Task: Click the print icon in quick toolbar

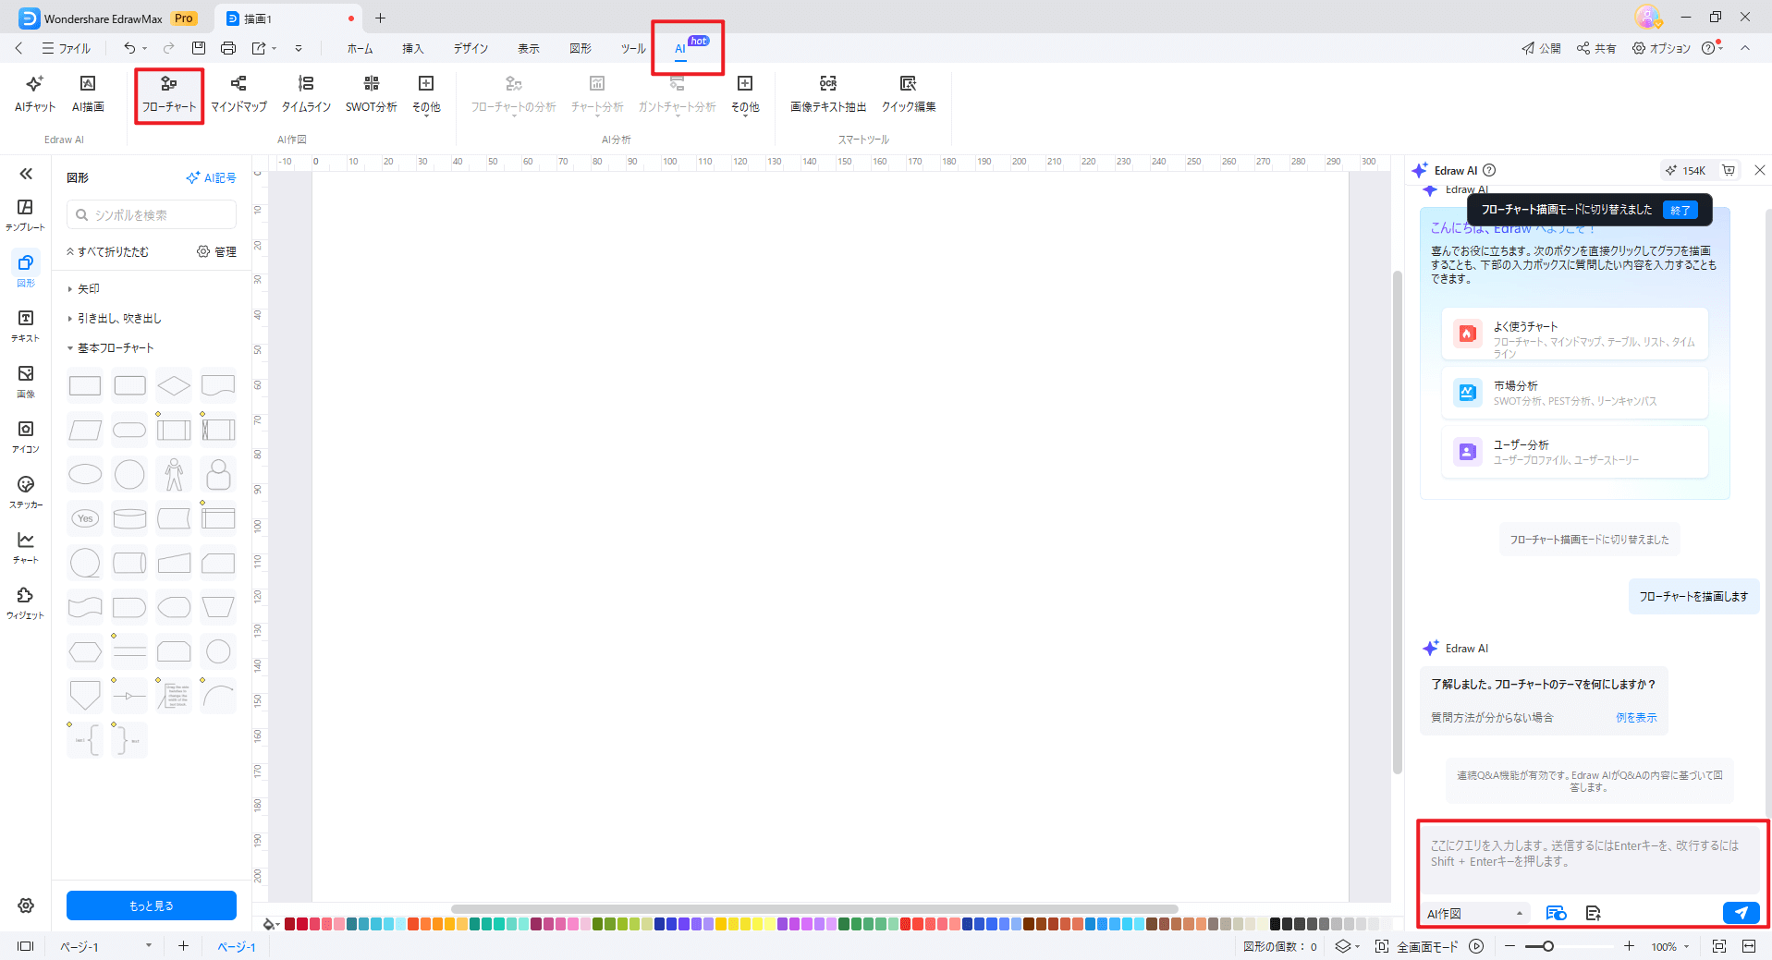Action: click(228, 48)
